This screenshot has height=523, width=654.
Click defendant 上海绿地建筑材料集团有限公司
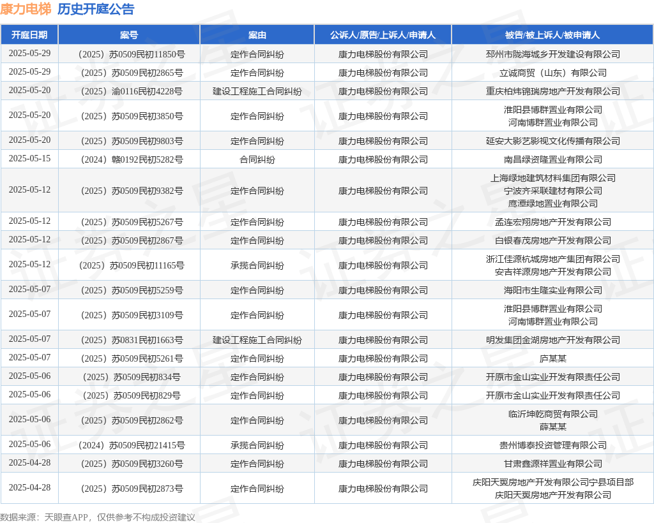(x=552, y=178)
